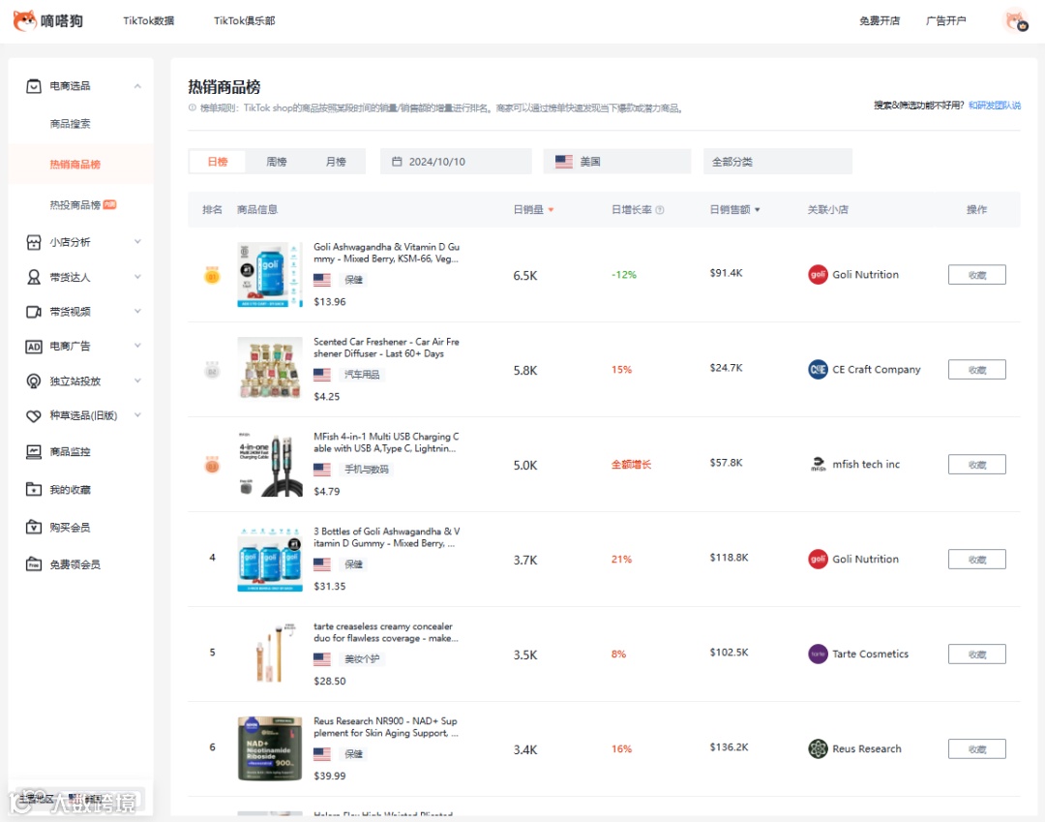Click 免费开店 link in header
This screenshot has width=1045, height=822.
880,20
